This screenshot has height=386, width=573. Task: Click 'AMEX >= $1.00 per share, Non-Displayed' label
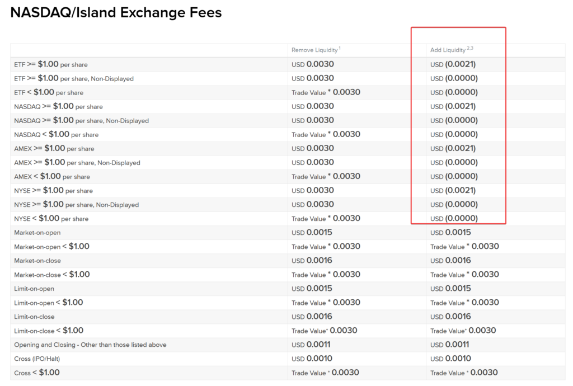click(x=77, y=163)
